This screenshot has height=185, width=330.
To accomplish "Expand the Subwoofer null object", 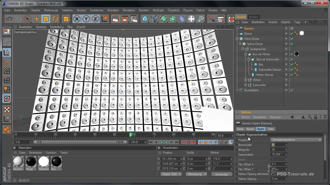I will tap(246, 85).
